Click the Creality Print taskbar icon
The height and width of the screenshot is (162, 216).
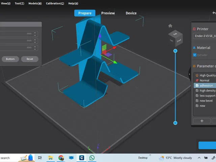point(82,158)
